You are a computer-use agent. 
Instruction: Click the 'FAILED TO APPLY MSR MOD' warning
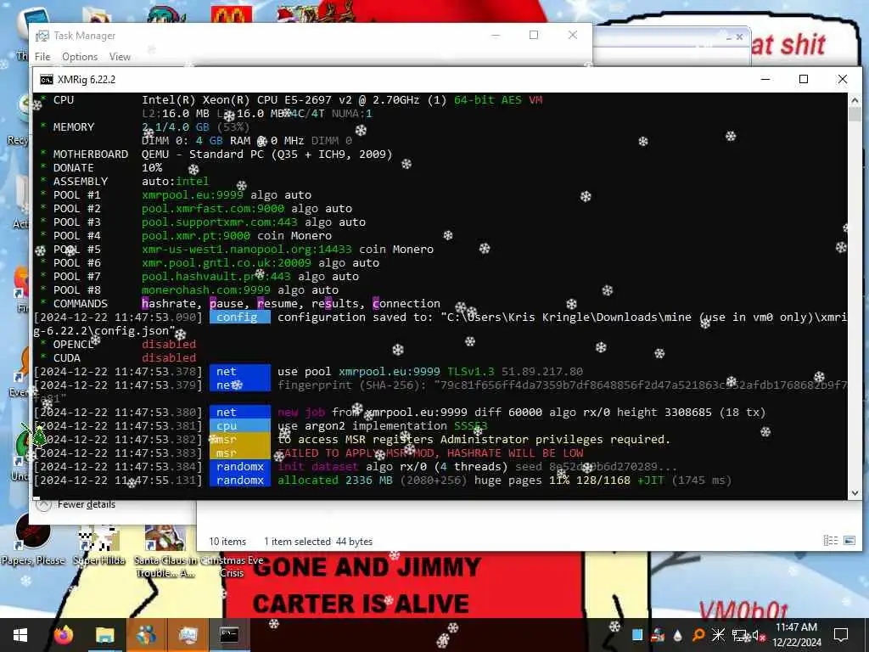click(430, 453)
